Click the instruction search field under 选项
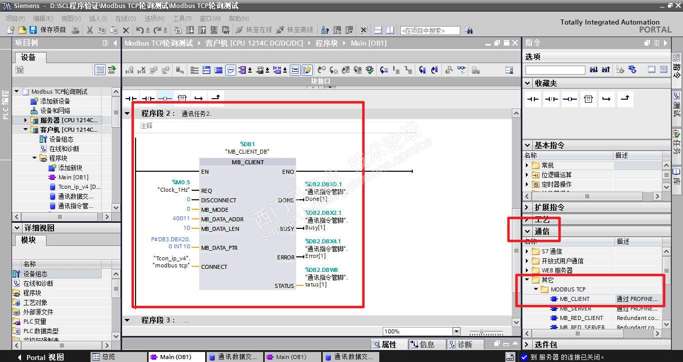 point(555,70)
